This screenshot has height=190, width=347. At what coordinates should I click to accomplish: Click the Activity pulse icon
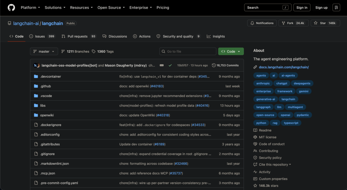coord(255,172)
